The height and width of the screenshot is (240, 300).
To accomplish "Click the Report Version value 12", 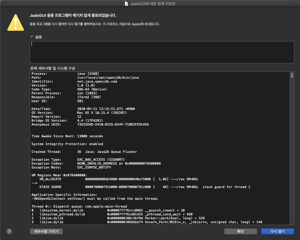I will tap(79, 117).
